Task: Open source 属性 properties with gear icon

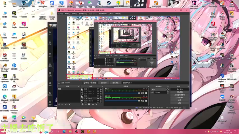Action: click(x=86, y=83)
